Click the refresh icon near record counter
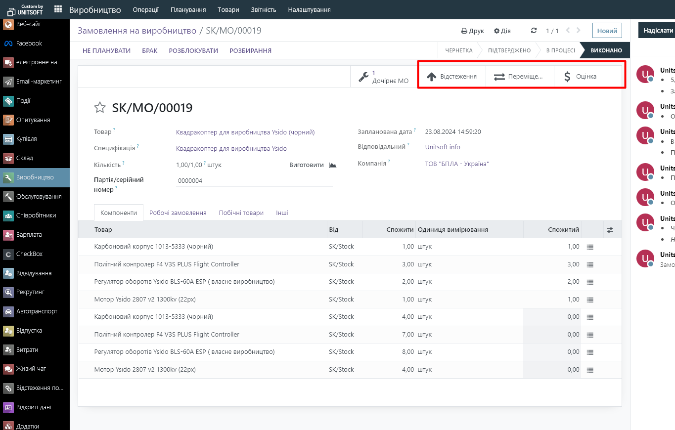675x430 pixels. click(534, 31)
